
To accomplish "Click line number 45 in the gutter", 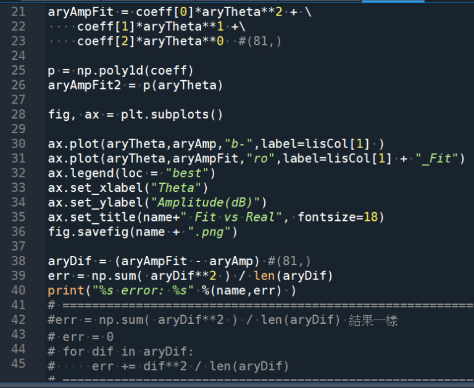I will [19, 363].
